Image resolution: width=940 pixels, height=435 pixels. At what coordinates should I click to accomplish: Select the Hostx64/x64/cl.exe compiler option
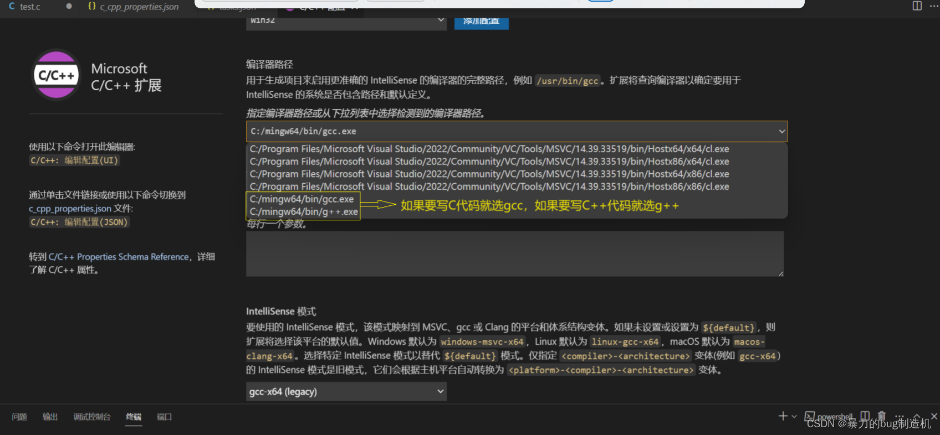tap(489, 149)
